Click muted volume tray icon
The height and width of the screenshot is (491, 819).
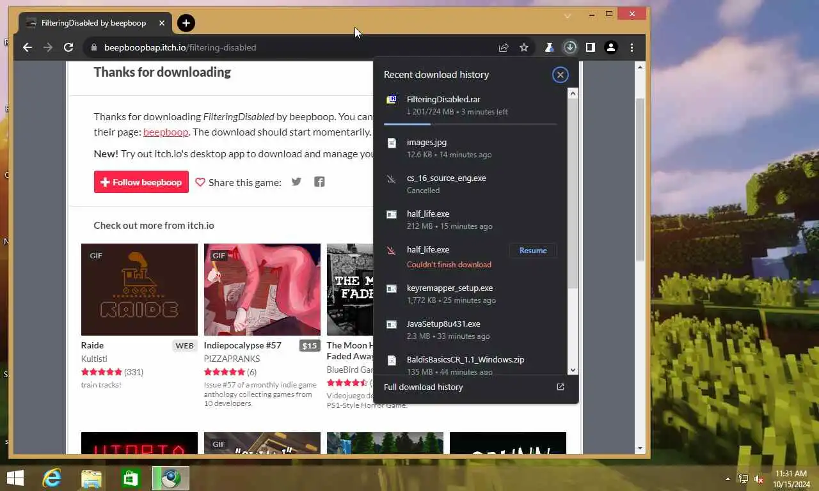[759, 479]
